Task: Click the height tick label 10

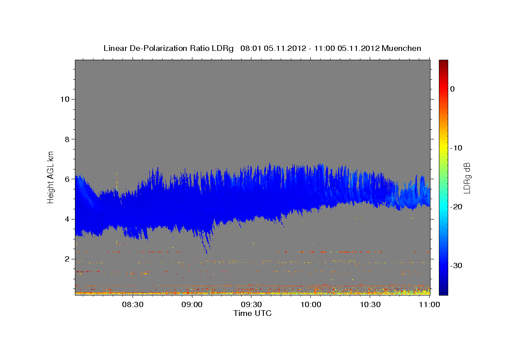Action: [64, 99]
